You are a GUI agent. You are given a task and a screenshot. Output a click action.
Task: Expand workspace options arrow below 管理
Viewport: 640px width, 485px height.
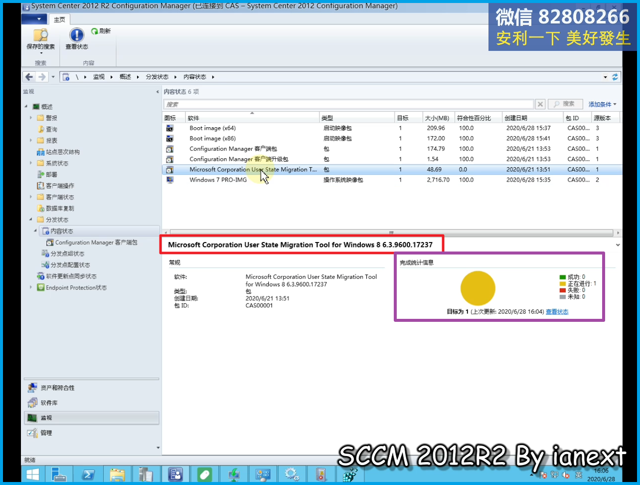pyautogui.click(x=158, y=448)
